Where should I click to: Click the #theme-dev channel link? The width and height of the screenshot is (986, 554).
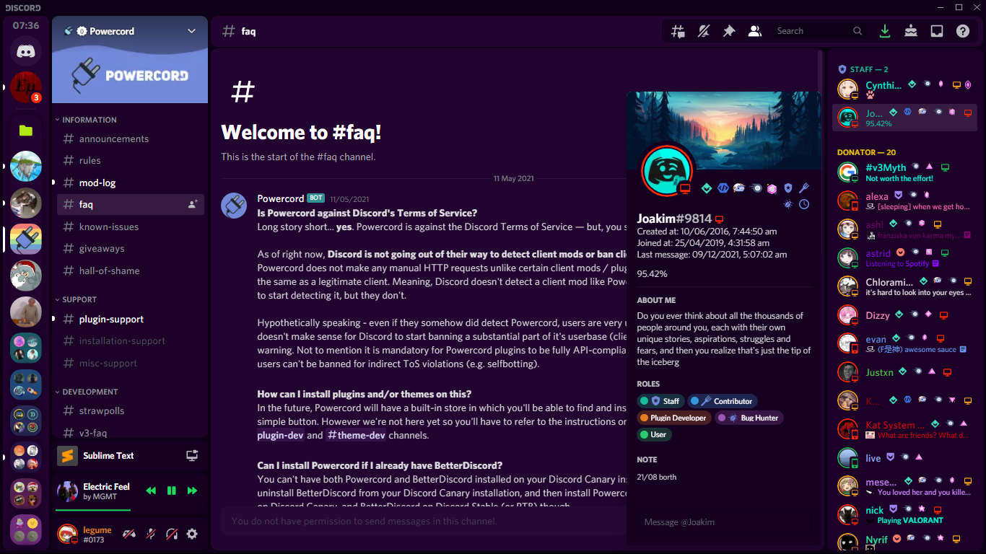pos(358,435)
